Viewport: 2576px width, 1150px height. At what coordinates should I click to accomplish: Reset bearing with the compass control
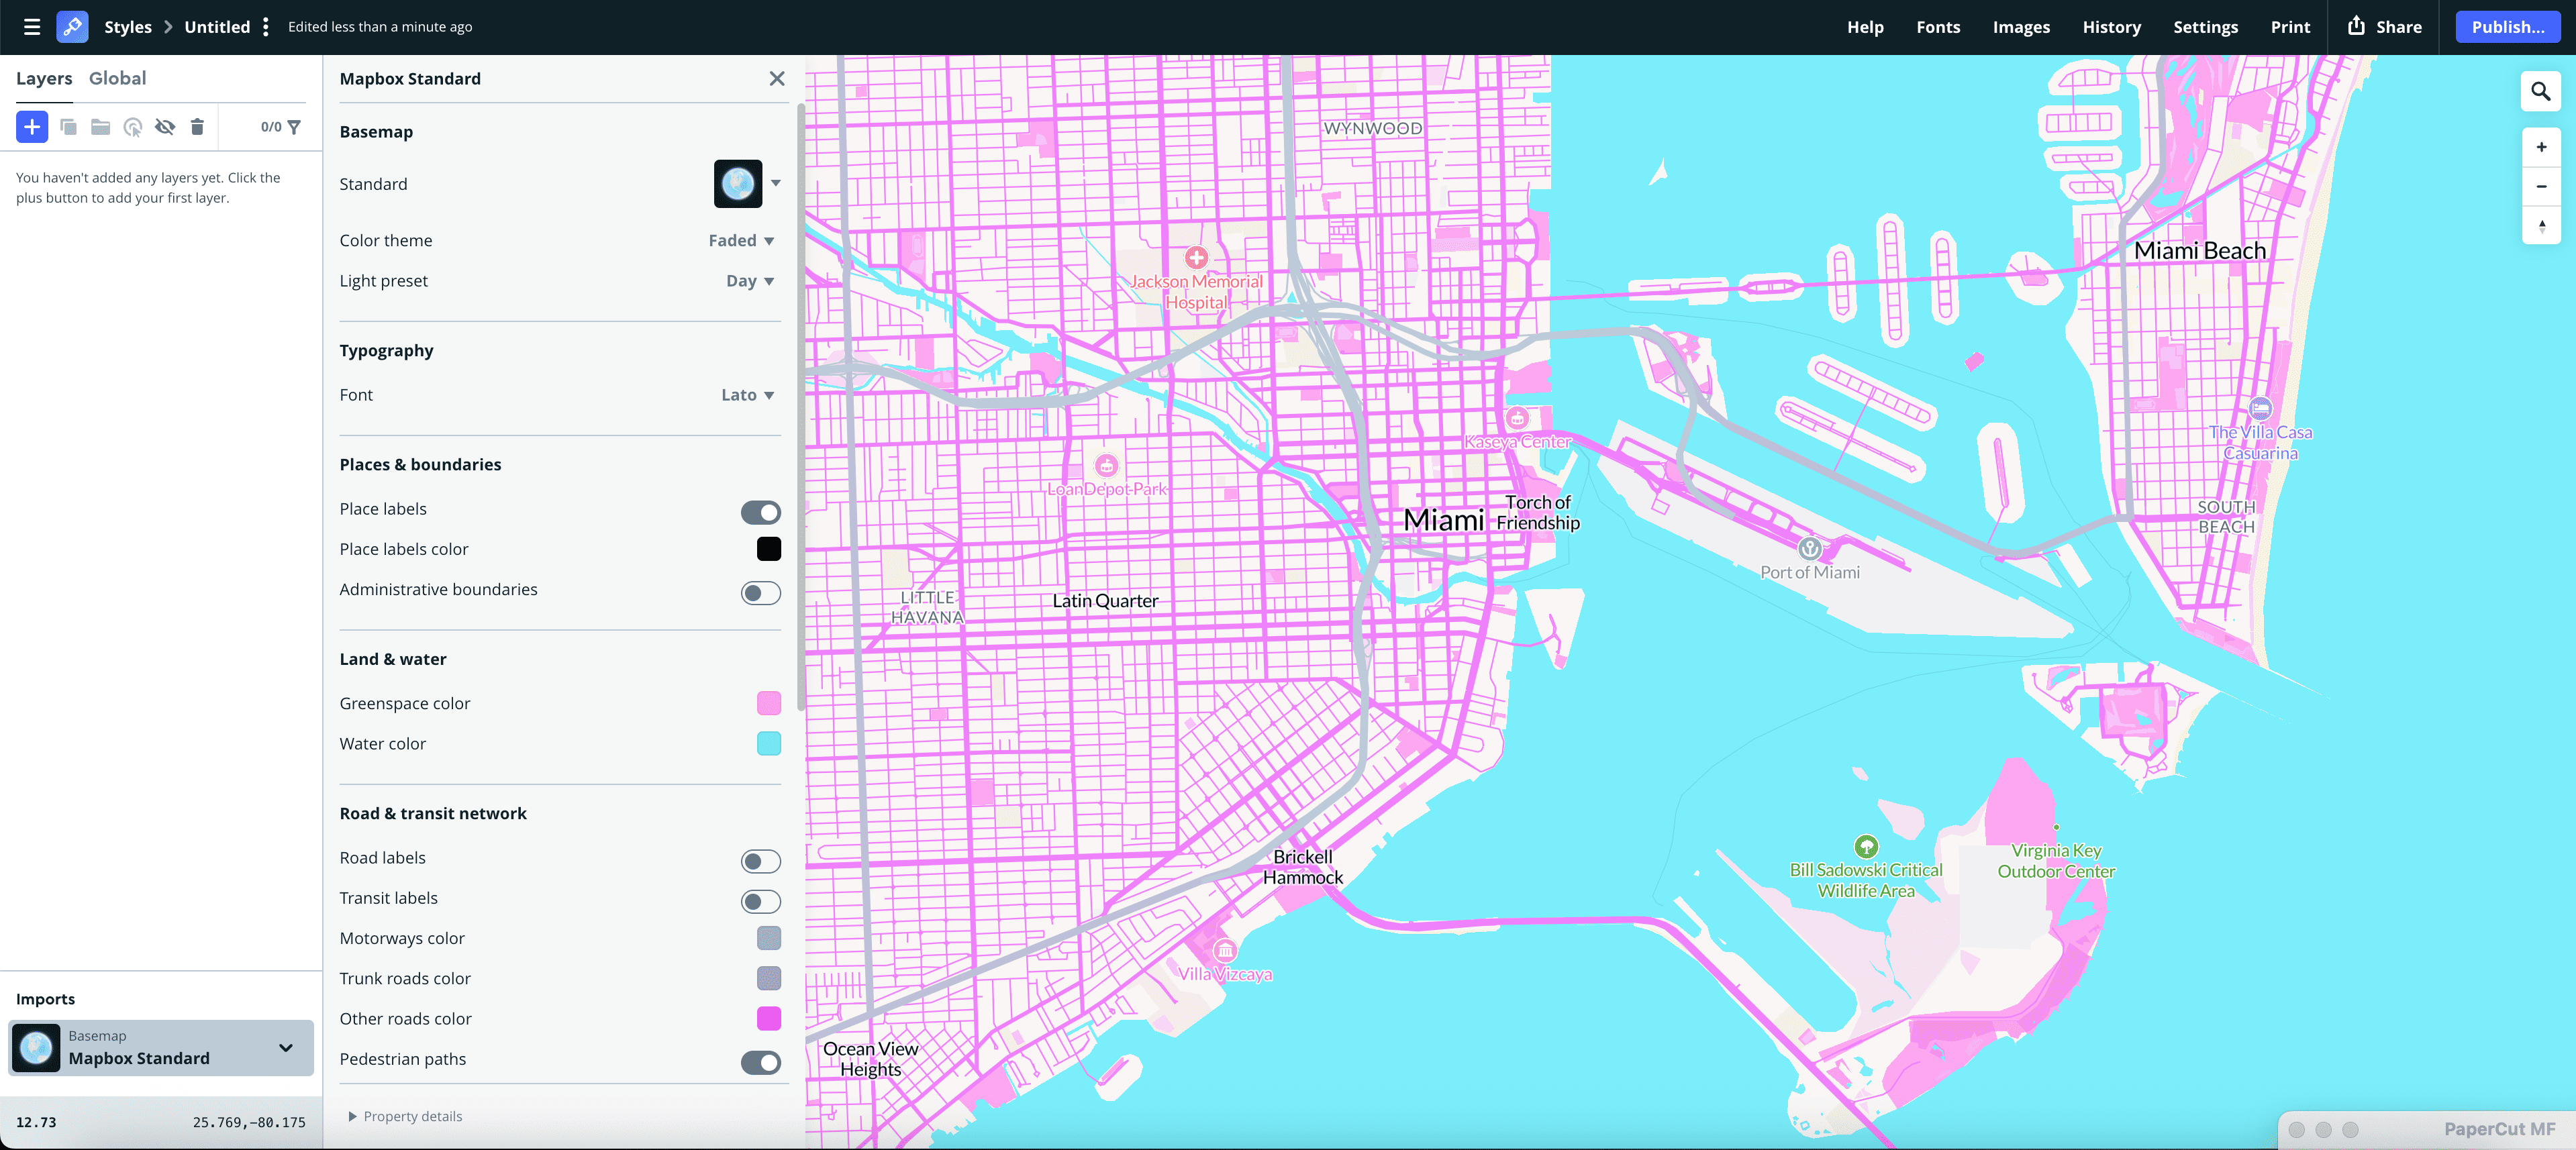[2541, 227]
